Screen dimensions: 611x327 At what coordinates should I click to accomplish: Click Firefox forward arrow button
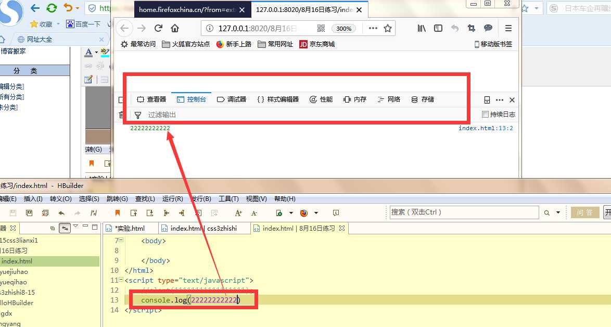coord(142,28)
